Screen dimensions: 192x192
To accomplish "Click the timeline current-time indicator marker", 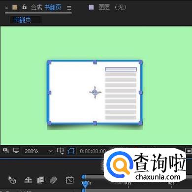I will pos(85,185).
